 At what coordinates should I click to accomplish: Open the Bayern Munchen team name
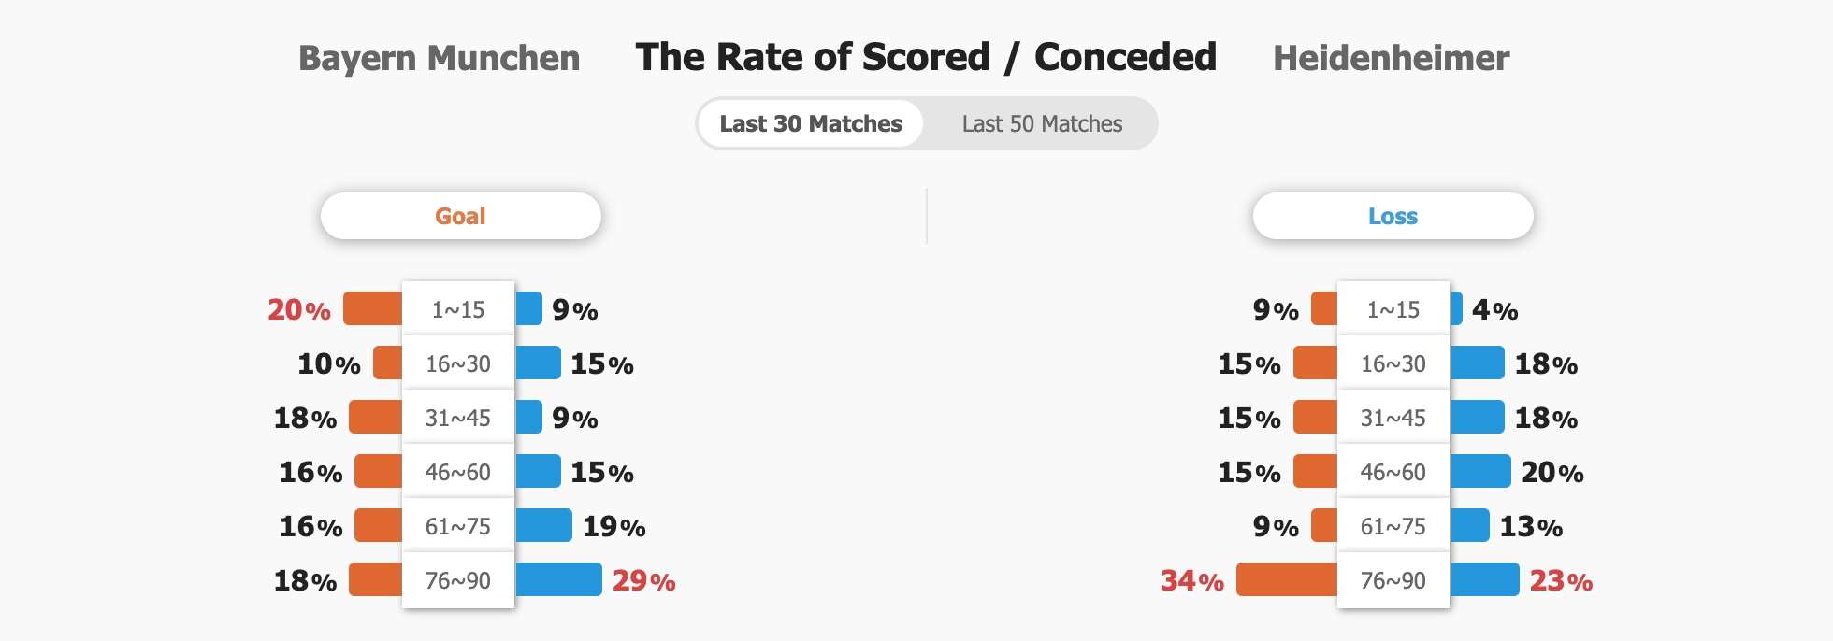(x=439, y=58)
